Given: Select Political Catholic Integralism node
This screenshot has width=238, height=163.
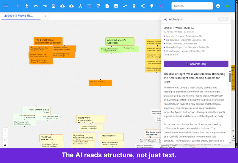Looking at the screenshot, I should coord(65,49).
